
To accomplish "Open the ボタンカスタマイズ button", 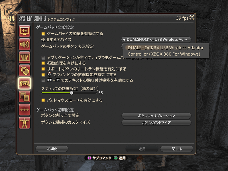I will [x=156, y=123].
